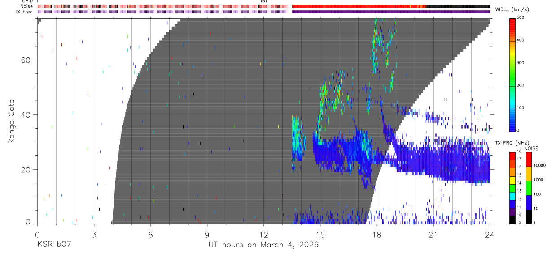Click Range Gate tick label '60'
The image size is (551, 254).
click(x=25, y=60)
